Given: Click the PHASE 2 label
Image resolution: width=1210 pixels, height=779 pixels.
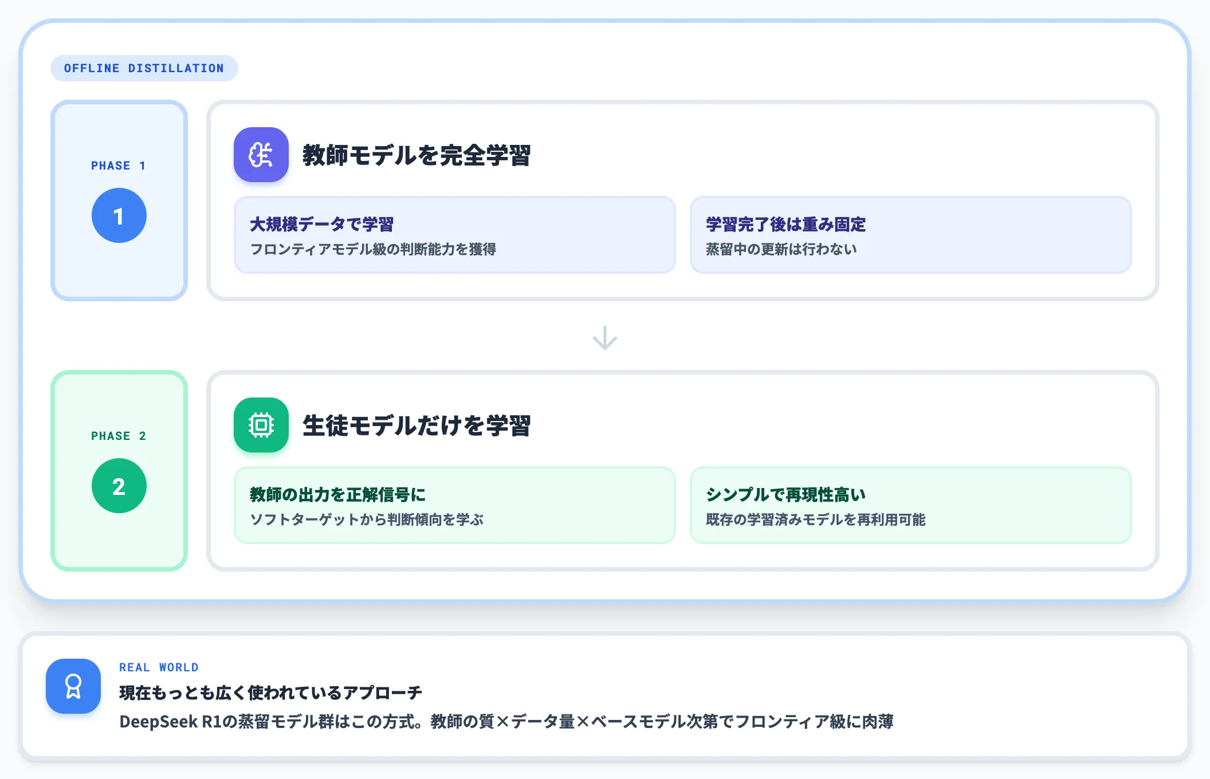Looking at the screenshot, I should point(119,436).
